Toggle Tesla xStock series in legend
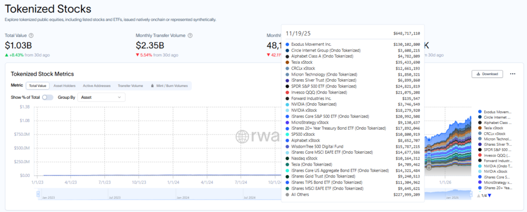 [x=495, y=128]
